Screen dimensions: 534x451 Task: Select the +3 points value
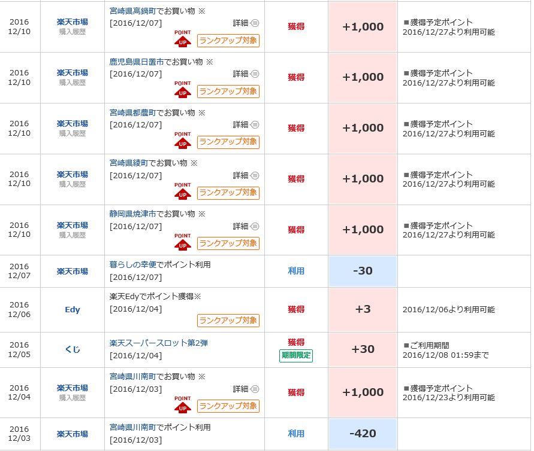click(x=363, y=309)
